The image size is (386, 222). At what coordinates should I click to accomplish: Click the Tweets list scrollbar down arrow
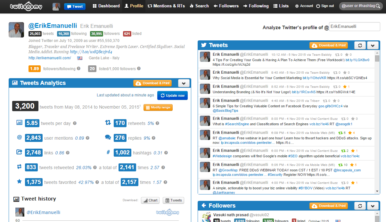(x=377, y=191)
